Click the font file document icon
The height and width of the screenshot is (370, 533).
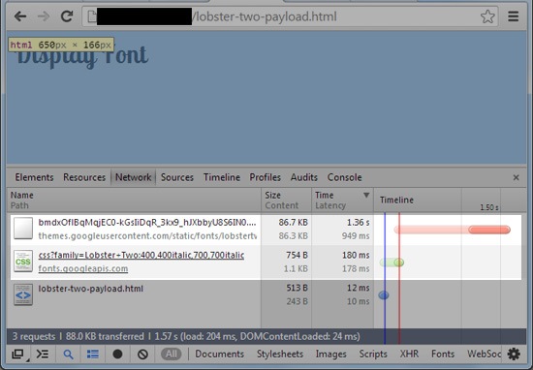coord(23,229)
